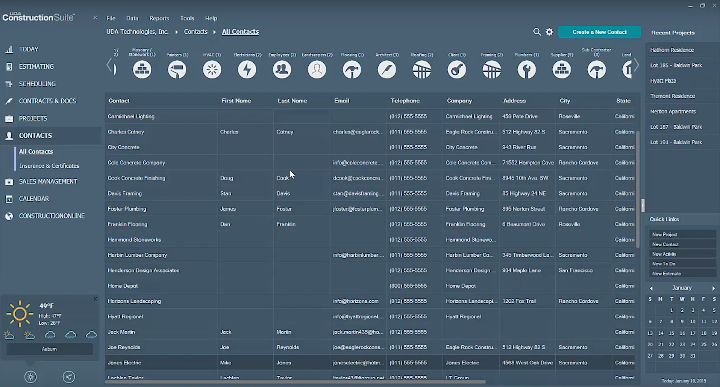The width and height of the screenshot is (720, 387).
Task: Filter contacts by Landscapers icon
Action: tap(317, 69)
